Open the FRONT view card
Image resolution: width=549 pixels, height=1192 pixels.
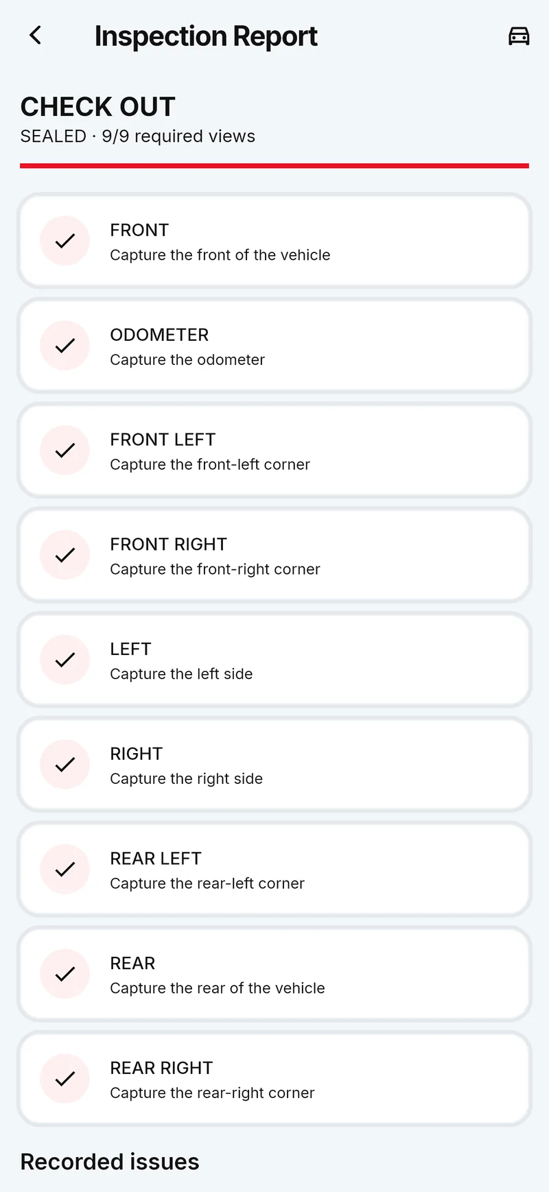tap(274, 241)
